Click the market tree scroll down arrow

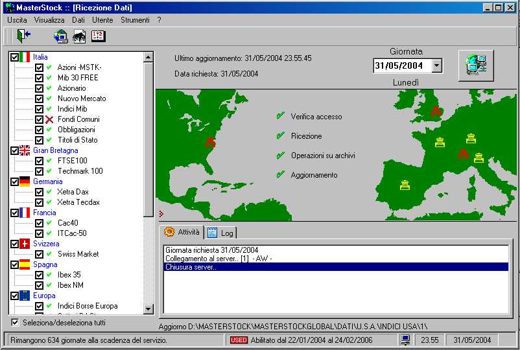click(148, 309)
